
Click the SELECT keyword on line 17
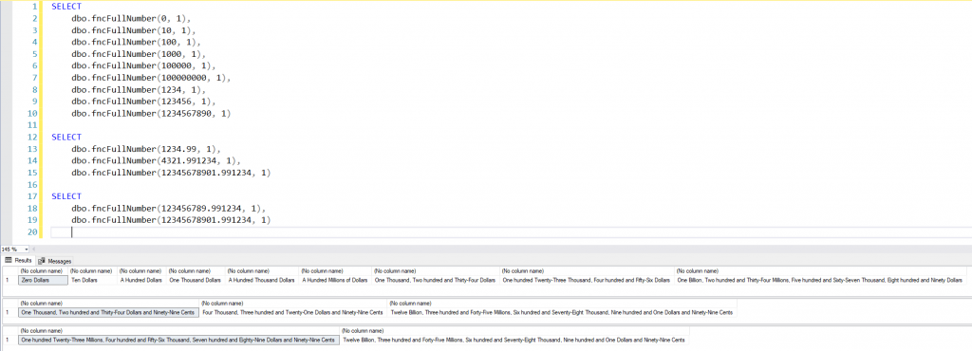66,196
